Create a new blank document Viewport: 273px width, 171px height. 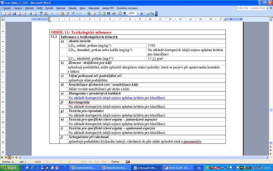point(4,13)
